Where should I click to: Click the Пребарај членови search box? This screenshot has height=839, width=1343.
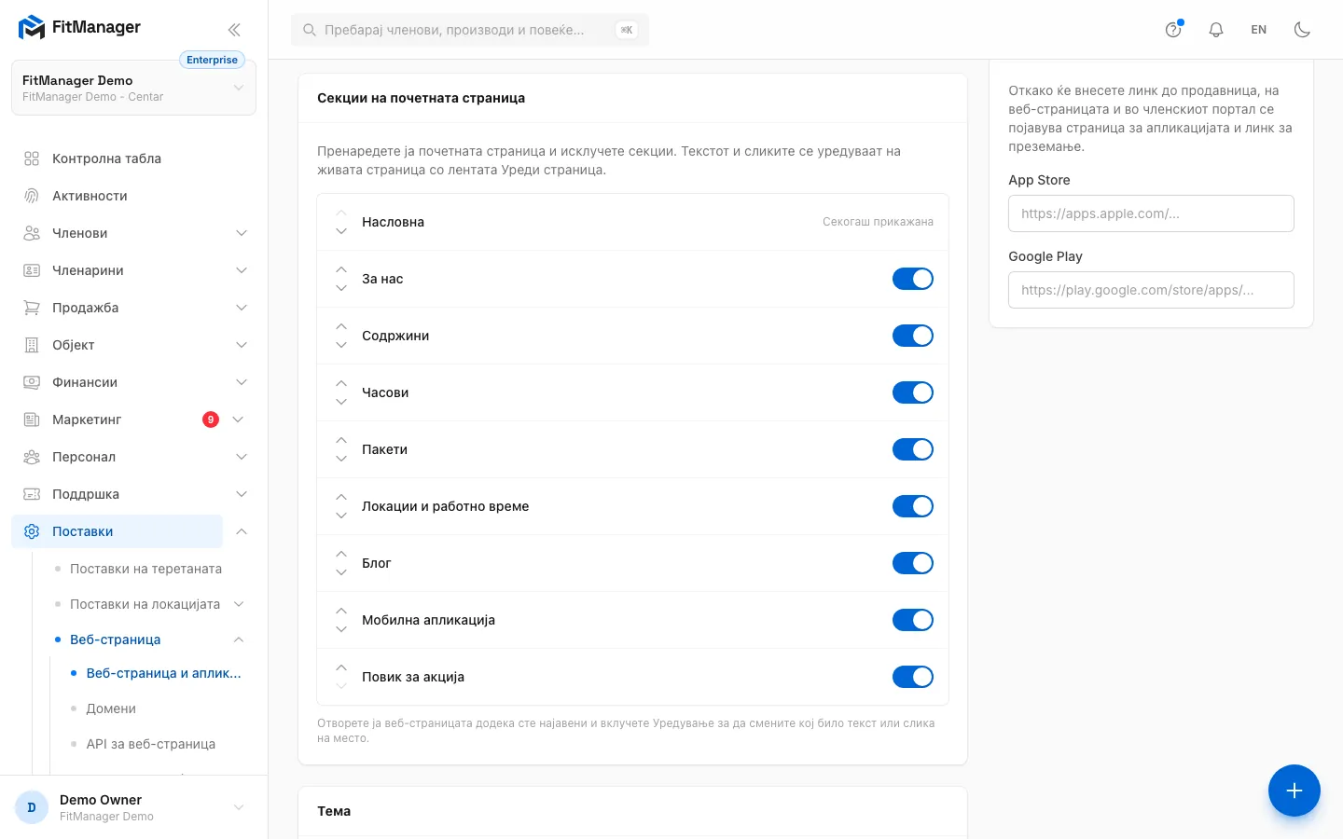coord(470,30)
